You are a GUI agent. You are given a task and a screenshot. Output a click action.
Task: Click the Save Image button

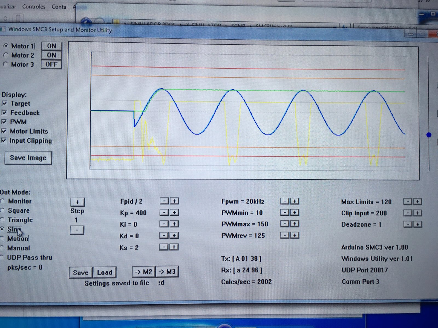pos(28,158)
